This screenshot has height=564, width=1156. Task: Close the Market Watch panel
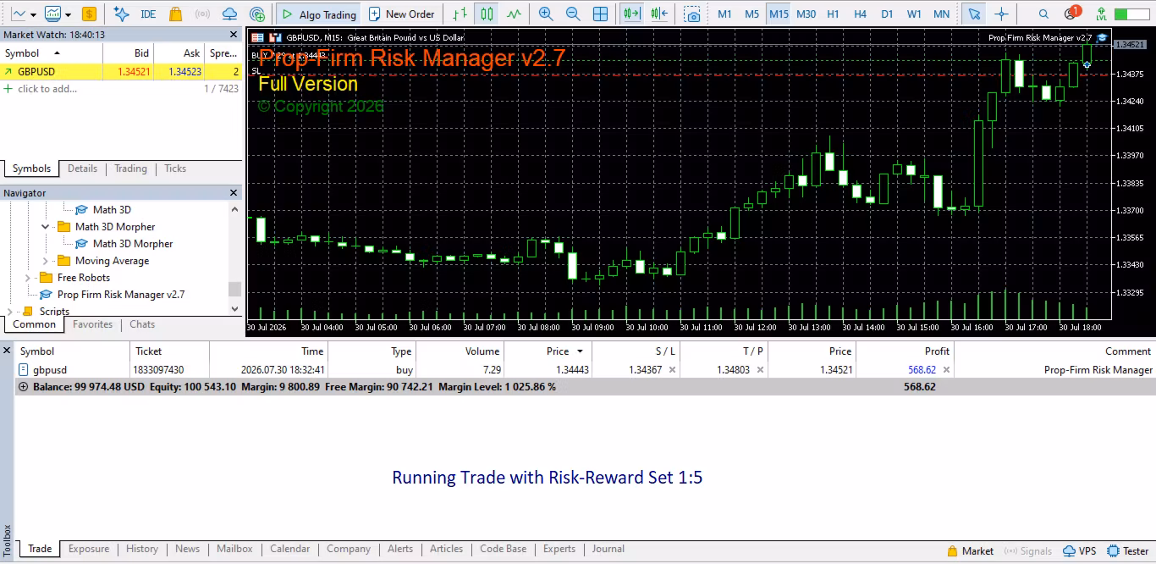tap(234, 35)
